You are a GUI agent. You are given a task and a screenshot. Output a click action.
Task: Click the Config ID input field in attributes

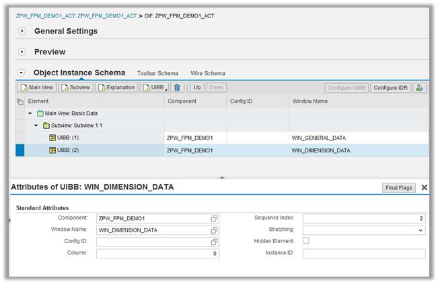tap(157, 242)
